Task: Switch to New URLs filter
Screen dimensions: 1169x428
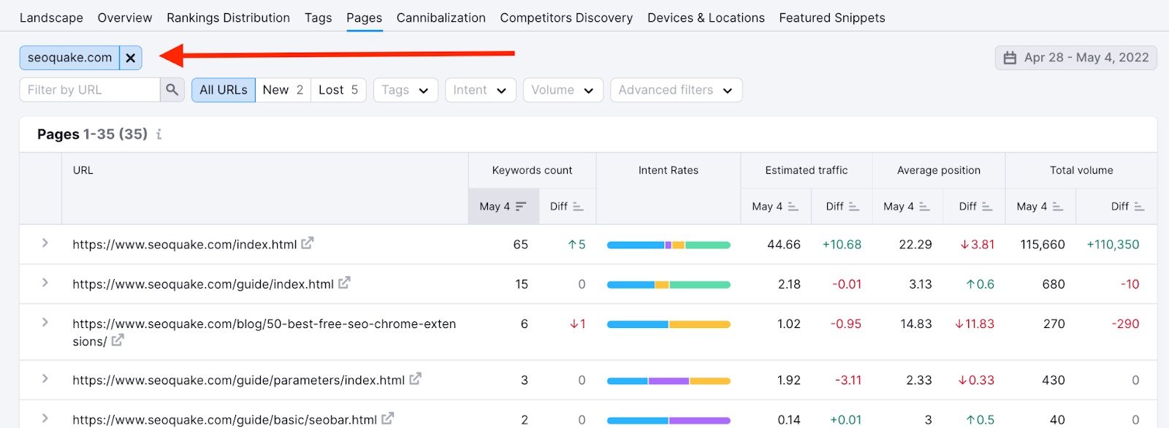Action: (283, 90)
